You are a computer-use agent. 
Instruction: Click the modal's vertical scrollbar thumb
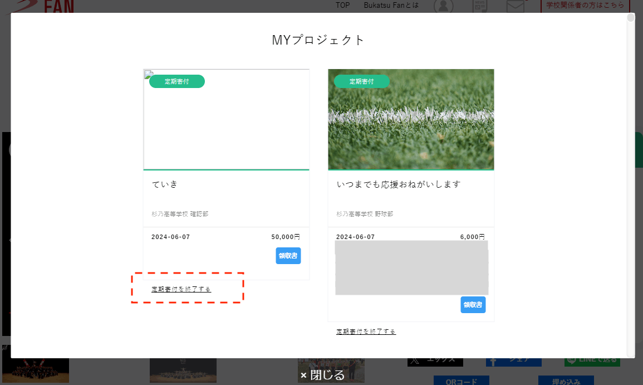[631, 18]
